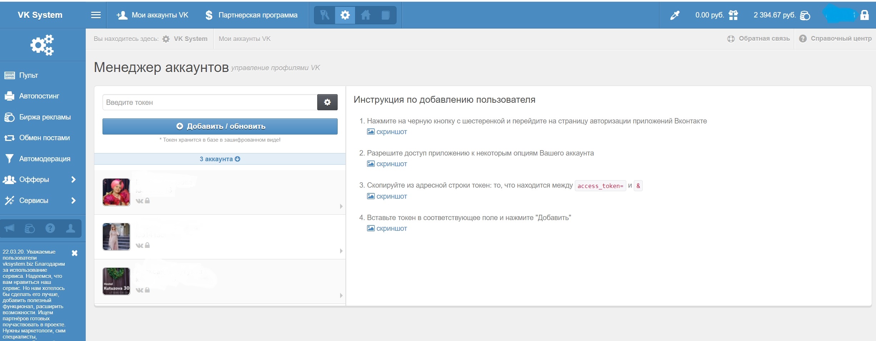Collapse the '3 аккаунта' accounts list header

point(220,159)
